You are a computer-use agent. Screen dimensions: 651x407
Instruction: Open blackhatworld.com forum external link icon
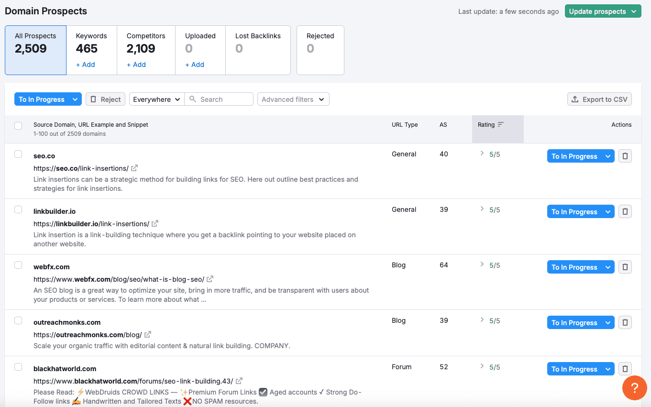tap(239, 381)
